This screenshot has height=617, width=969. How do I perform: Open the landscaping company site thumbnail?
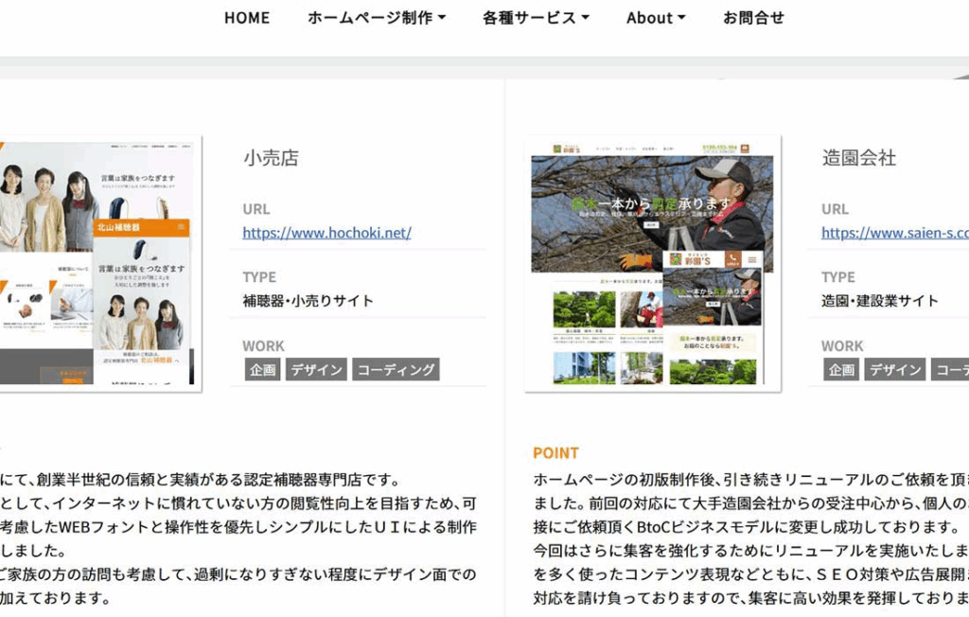(652, 263)
